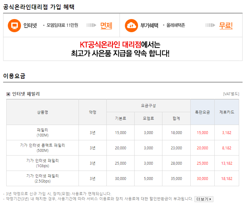The width and height of the screenshot is (246, 209).
Task: Click the 인터넷 패밀리 table title
Action: (26, 94)
